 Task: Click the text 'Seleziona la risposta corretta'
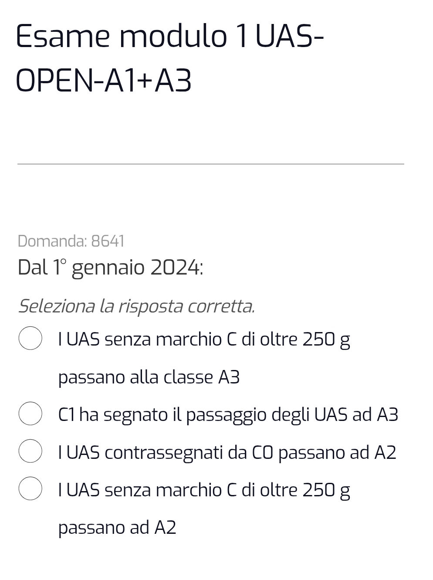[137, 306]
